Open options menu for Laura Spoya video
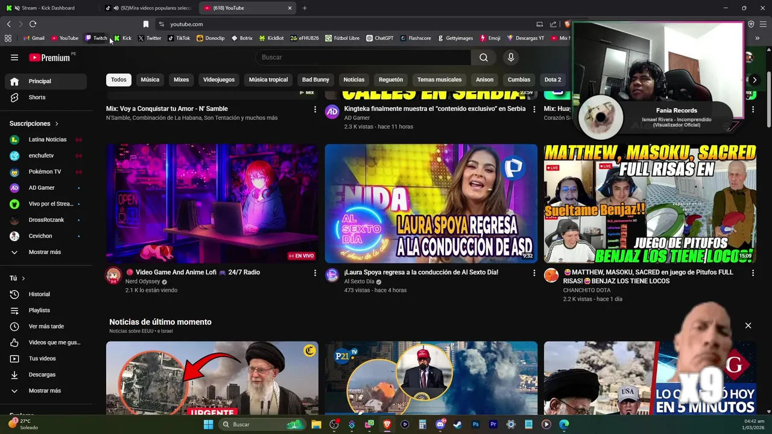This screenshot has width=772, height=434. click(534, 273)
